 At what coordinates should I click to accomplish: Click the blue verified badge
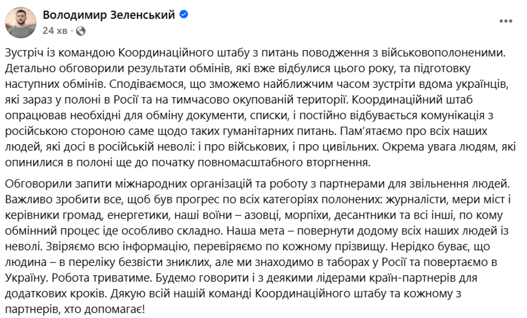[x=184, y=14]
